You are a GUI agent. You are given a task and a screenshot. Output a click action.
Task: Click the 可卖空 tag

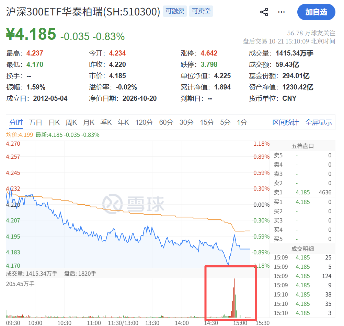tap(201, 11)
